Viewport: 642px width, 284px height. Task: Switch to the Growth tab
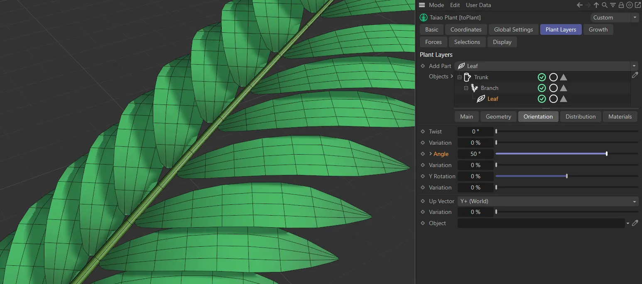598,29
